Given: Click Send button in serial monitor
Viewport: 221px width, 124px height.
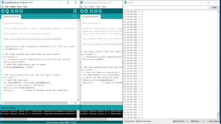Looking at the screenshot, I should (214, 8).
